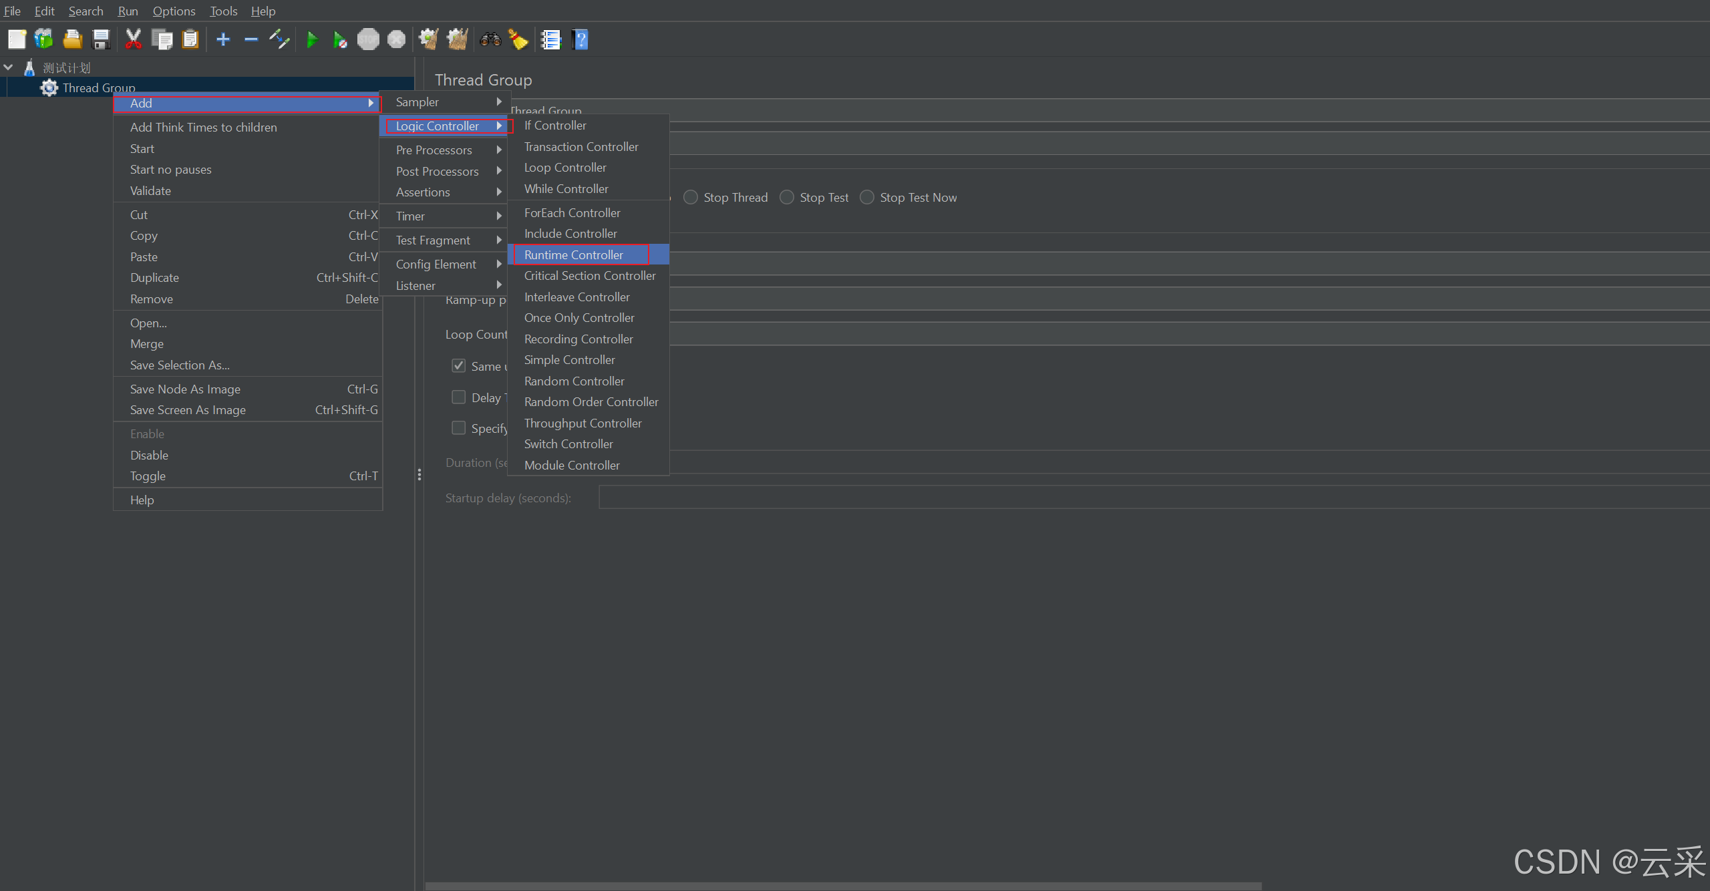
Task: Click the Open file folder icon
Action: click(72, 39)
